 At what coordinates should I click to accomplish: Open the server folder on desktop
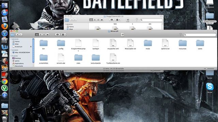pyautogui.click(x=210, y=73)
